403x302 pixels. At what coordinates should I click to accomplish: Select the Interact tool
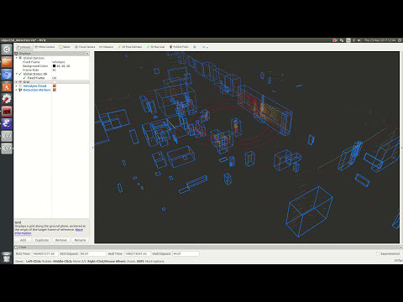(24, 47)
